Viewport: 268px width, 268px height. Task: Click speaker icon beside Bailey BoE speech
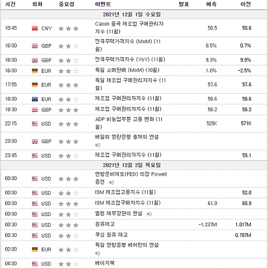pyautogui.click(x=98, y=145)
